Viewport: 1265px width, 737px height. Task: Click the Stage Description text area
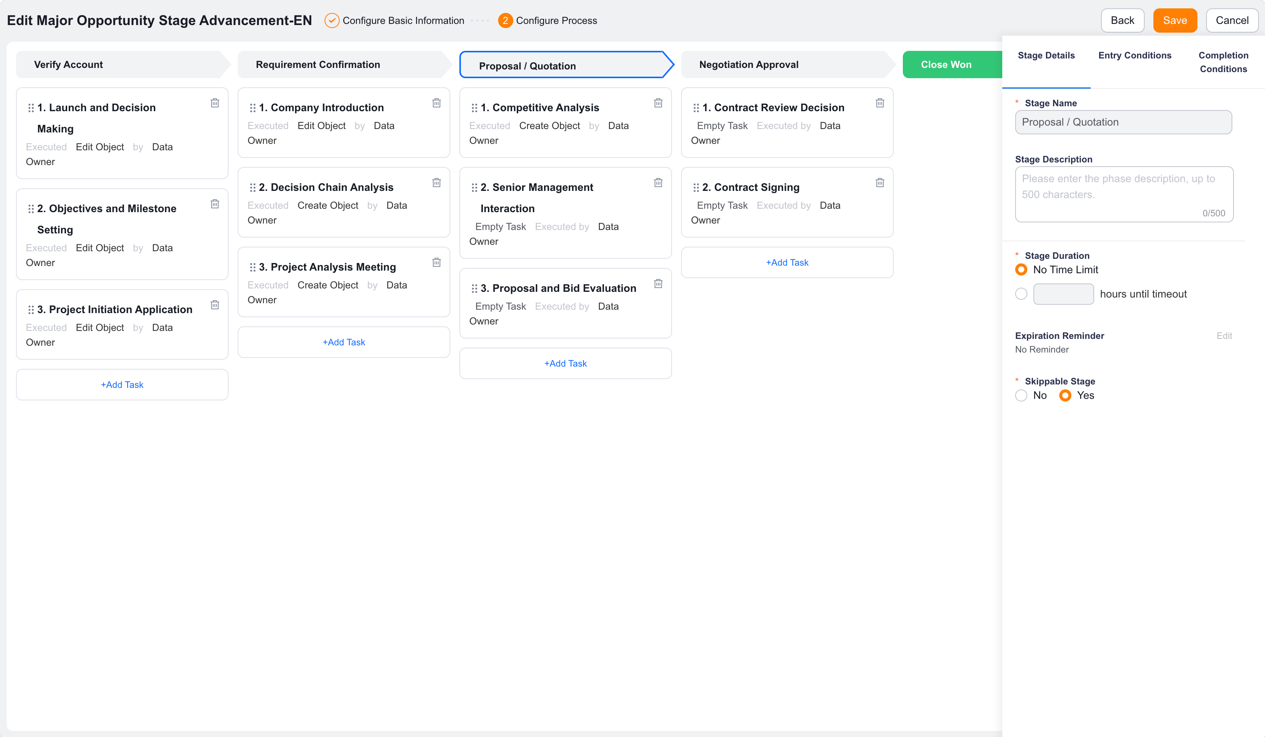click(1124, 194)
